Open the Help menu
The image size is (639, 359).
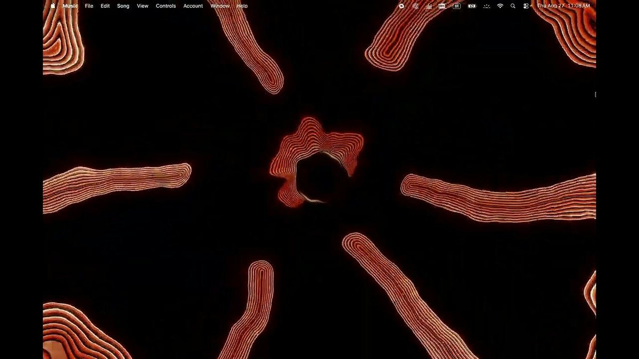[242, 6]
